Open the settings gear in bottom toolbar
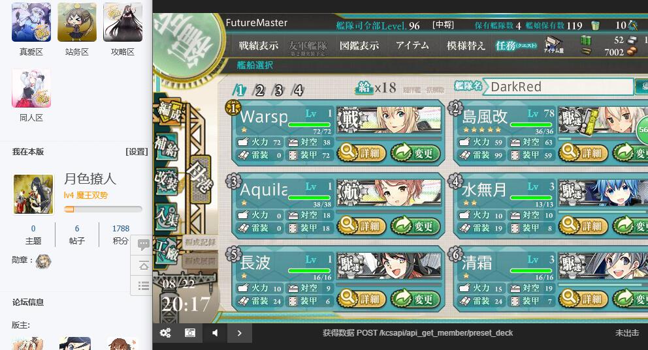The width and height of the screenshot is (648, 350). [x=165, y=332]
